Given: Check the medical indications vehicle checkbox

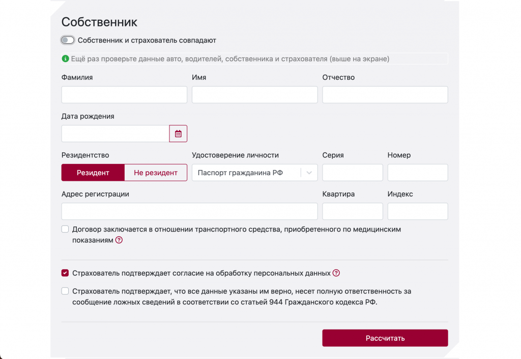Looking at the screenshot, I should (x=65, y=230).
